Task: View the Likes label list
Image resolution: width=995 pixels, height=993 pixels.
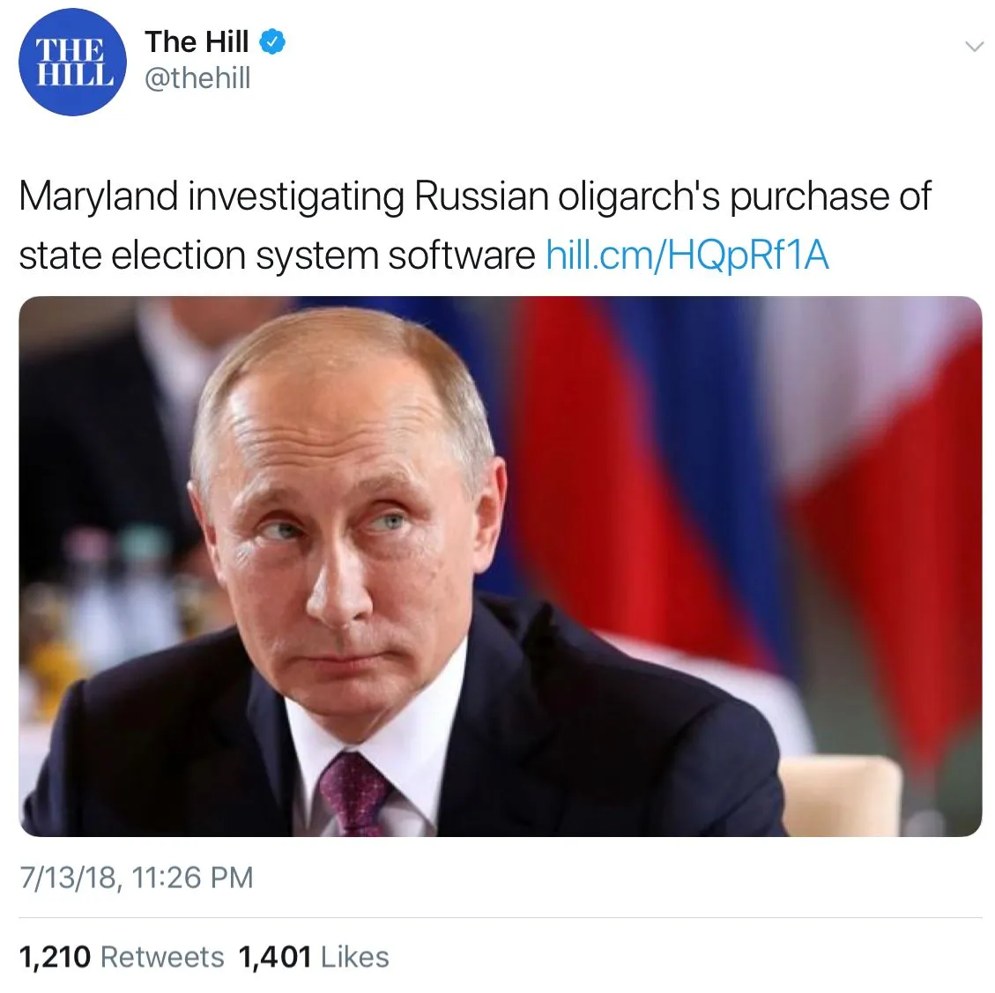Action: tap(354, 957)
